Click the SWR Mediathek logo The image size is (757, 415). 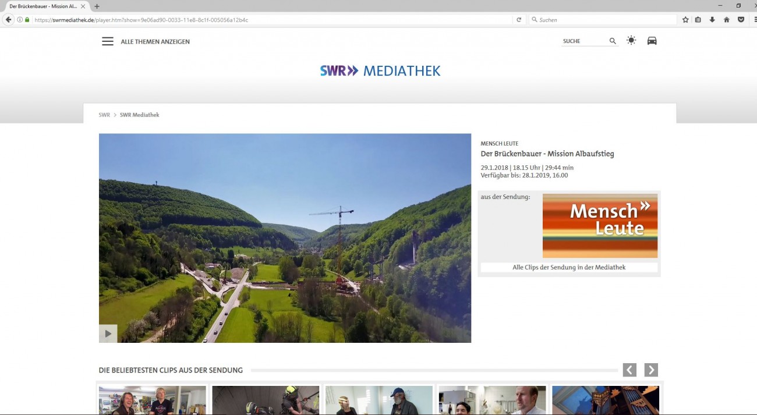[380, 71]
